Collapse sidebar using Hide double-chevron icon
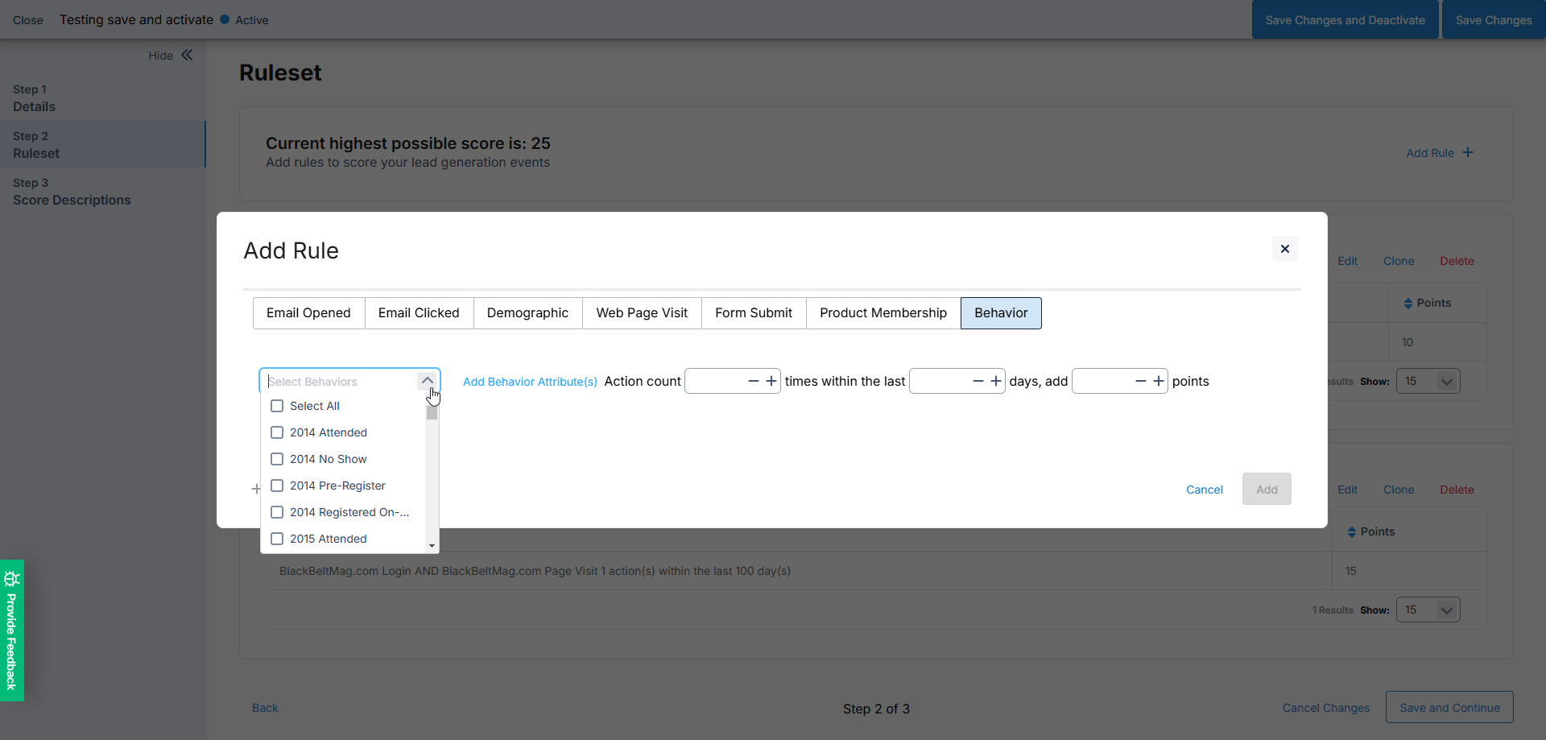The image size is (1546, 740). click(x=187, y=55)
